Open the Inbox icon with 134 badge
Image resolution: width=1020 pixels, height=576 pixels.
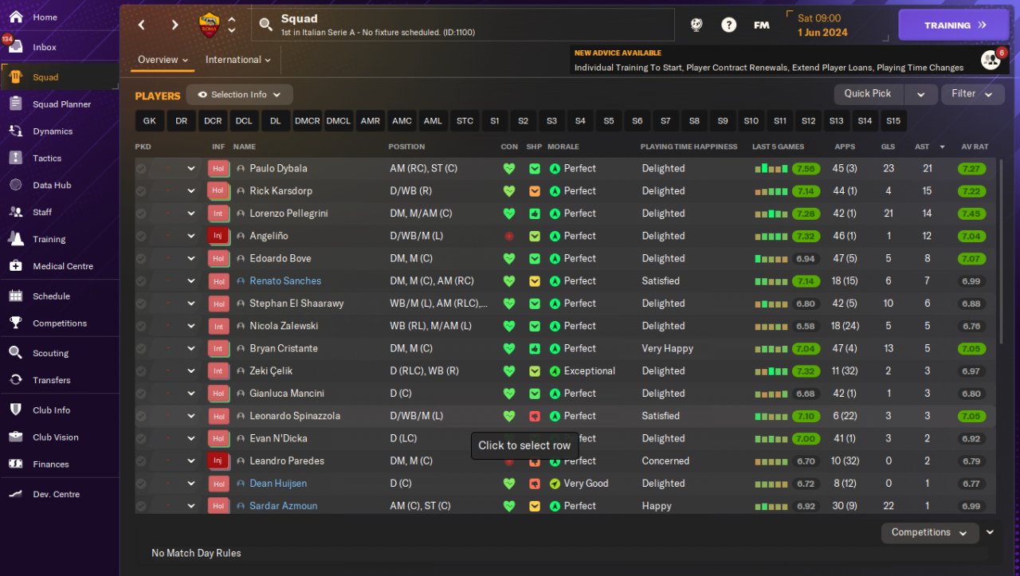pos(15,46)
